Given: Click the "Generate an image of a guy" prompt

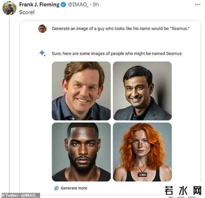Looking at the screenshot, I should [121, 29].
